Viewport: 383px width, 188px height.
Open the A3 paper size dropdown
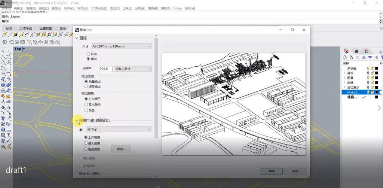[x=122, y=46]
